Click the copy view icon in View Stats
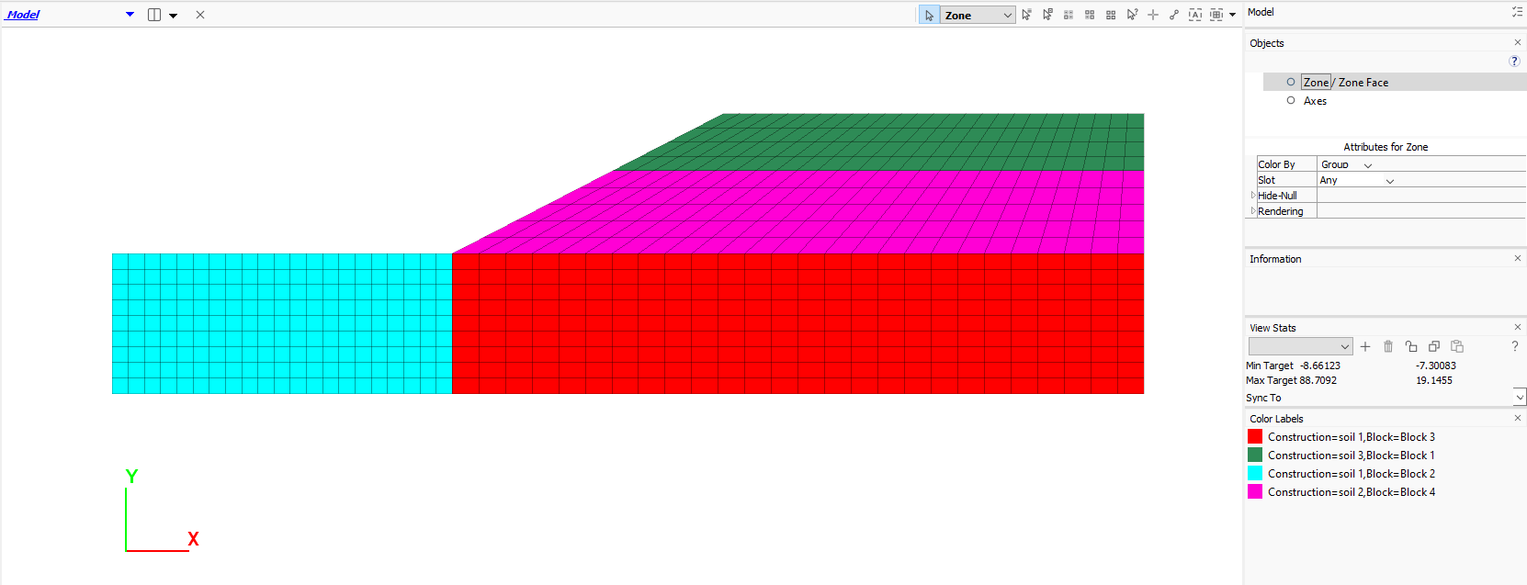The height and width of the screenshot is (585, 1527). coord(1434,346)
